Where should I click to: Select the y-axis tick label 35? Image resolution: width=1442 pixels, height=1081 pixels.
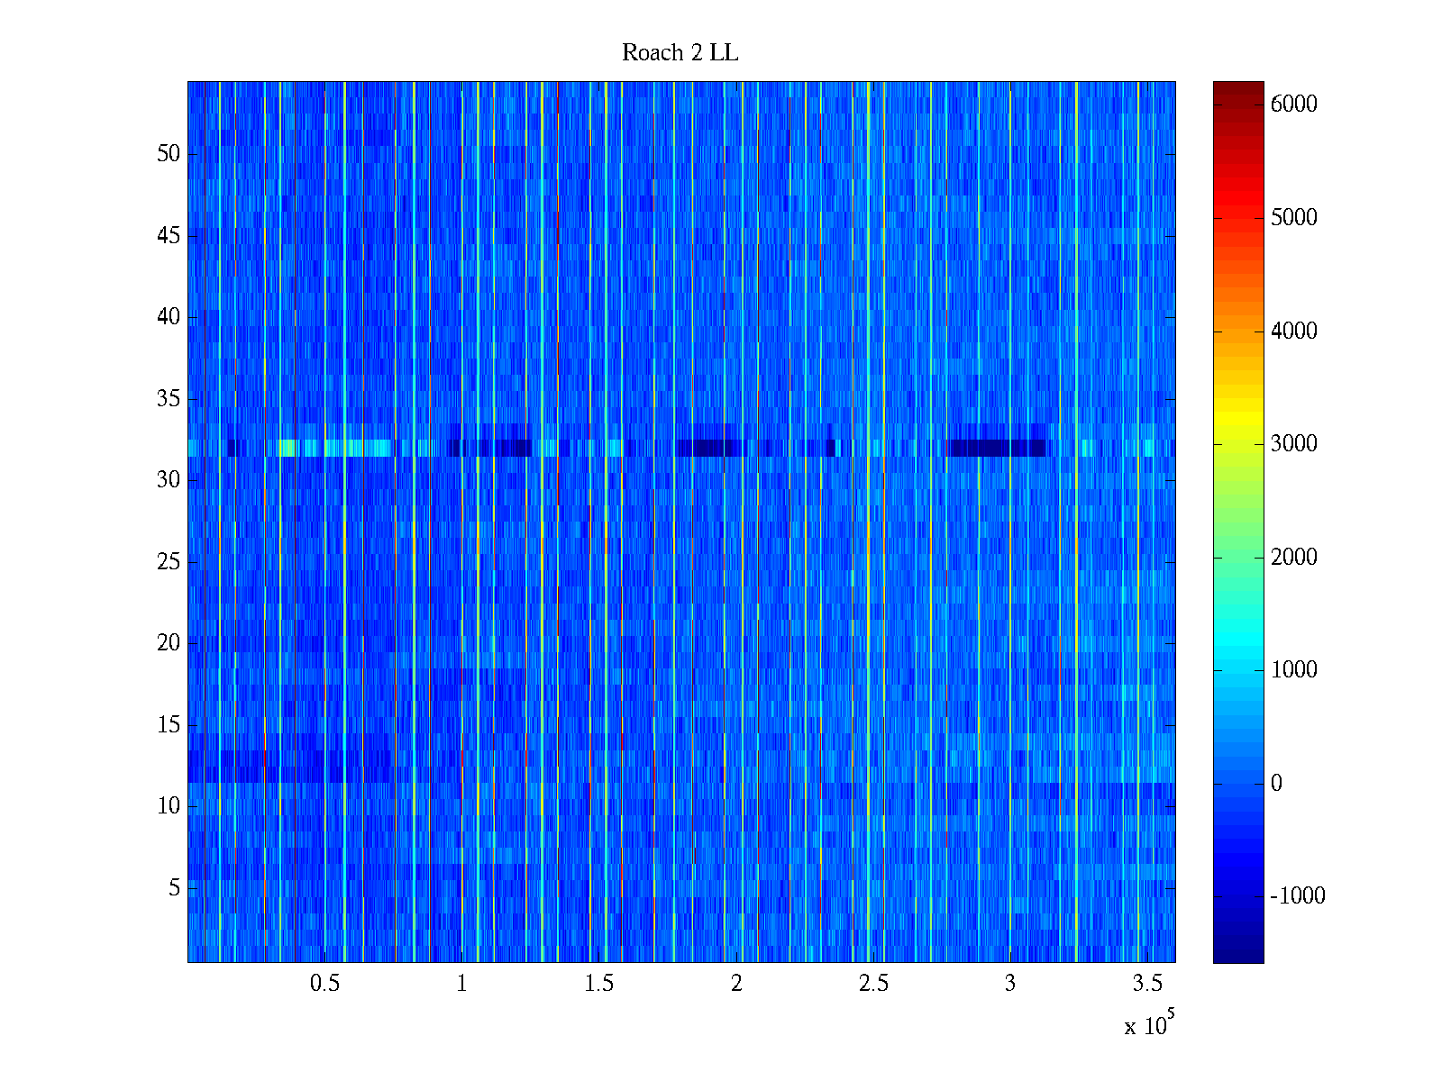[169, 399]
